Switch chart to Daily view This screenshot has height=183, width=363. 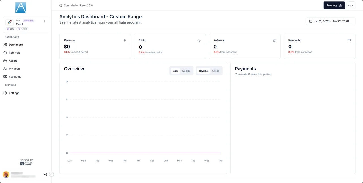click(176, 71)
